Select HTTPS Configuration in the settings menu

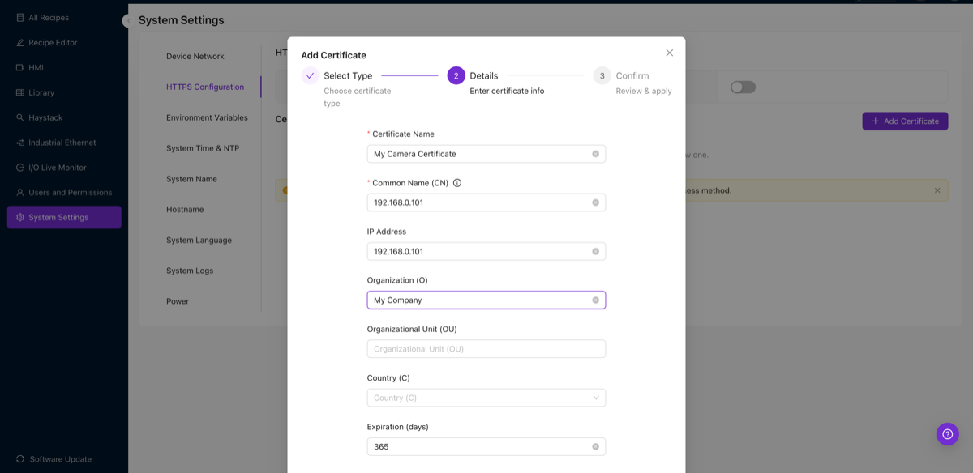tap(204, 86)
